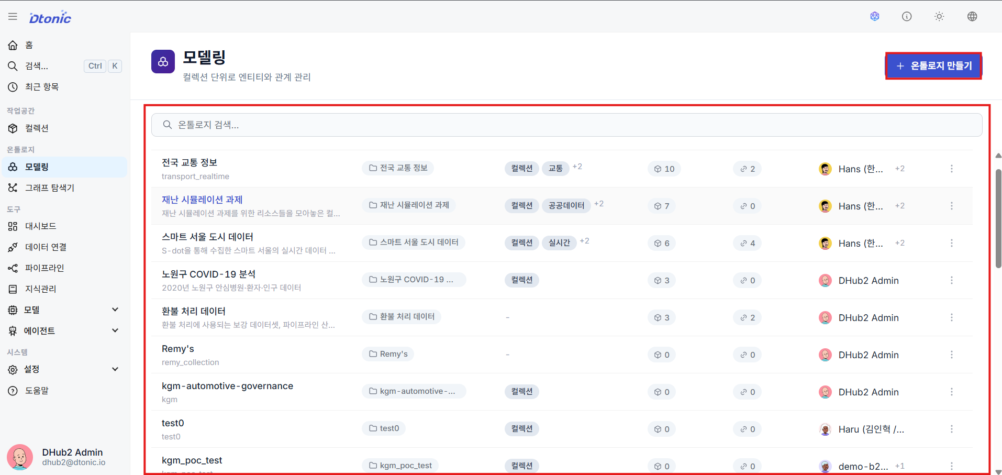1002x475 pixels.
Task: Go to 홈 in sidebar
Action: click(x=65, y=45)
